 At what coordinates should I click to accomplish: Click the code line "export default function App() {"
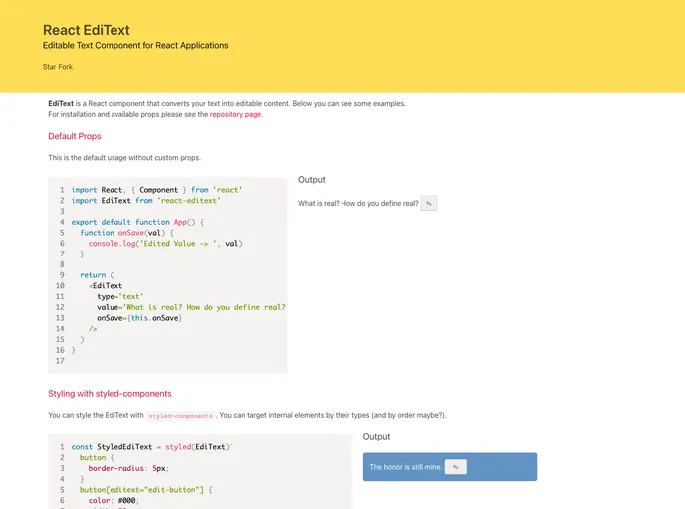click(137, 222)
